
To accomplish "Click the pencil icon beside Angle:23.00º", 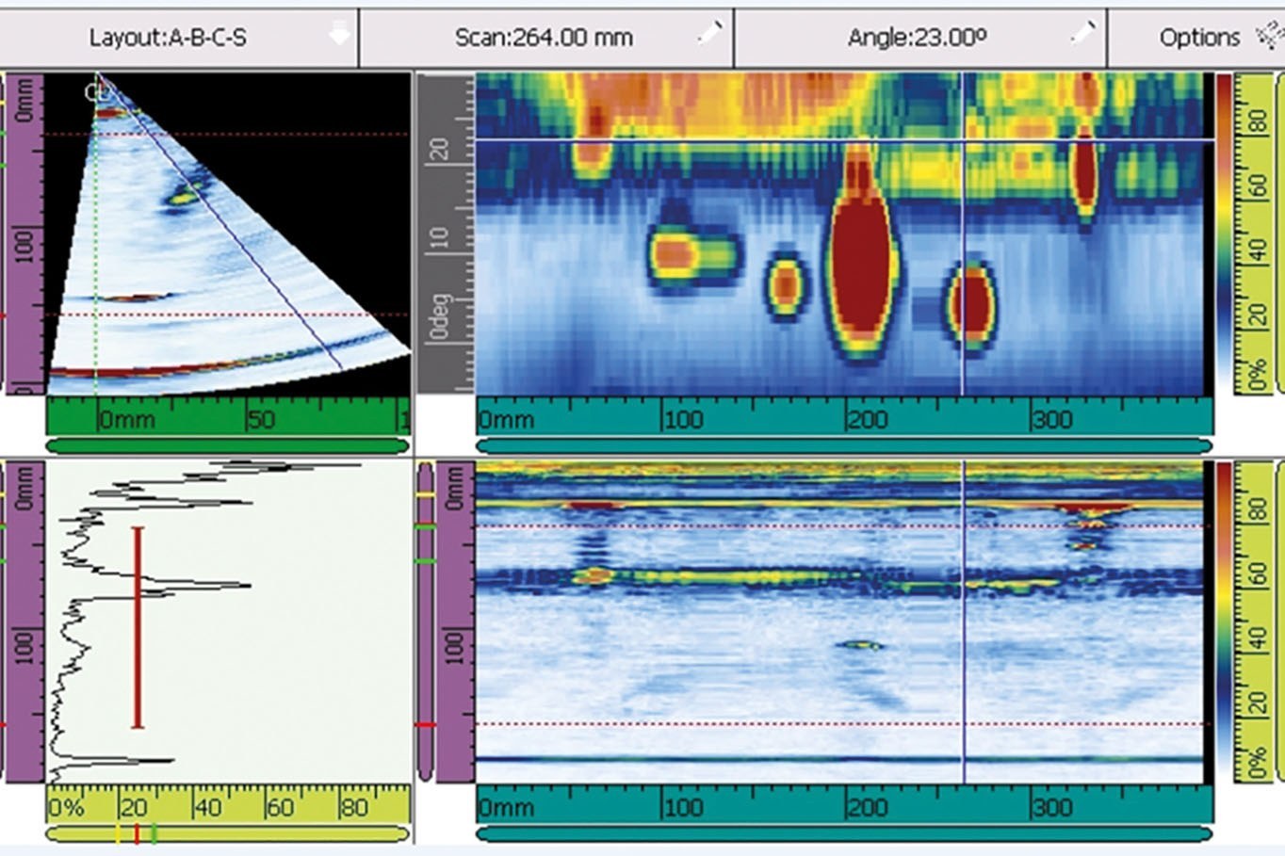I will 1082,33.
